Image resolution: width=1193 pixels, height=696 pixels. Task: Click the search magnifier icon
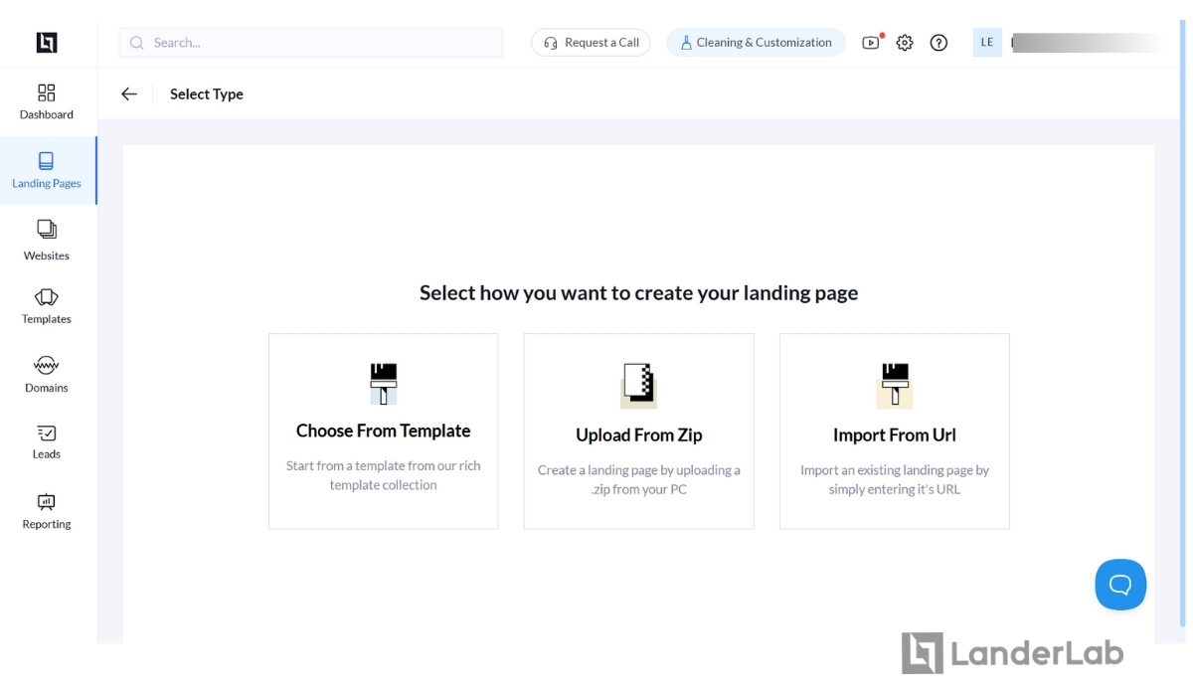pyautogui.click(x=137, y=43)
